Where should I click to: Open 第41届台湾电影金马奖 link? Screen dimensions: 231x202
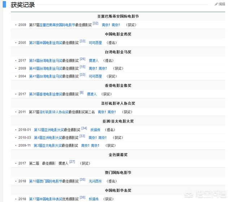tap(45, 76)
